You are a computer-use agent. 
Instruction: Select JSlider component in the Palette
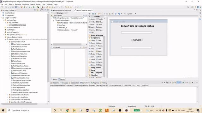pos(99,65)
